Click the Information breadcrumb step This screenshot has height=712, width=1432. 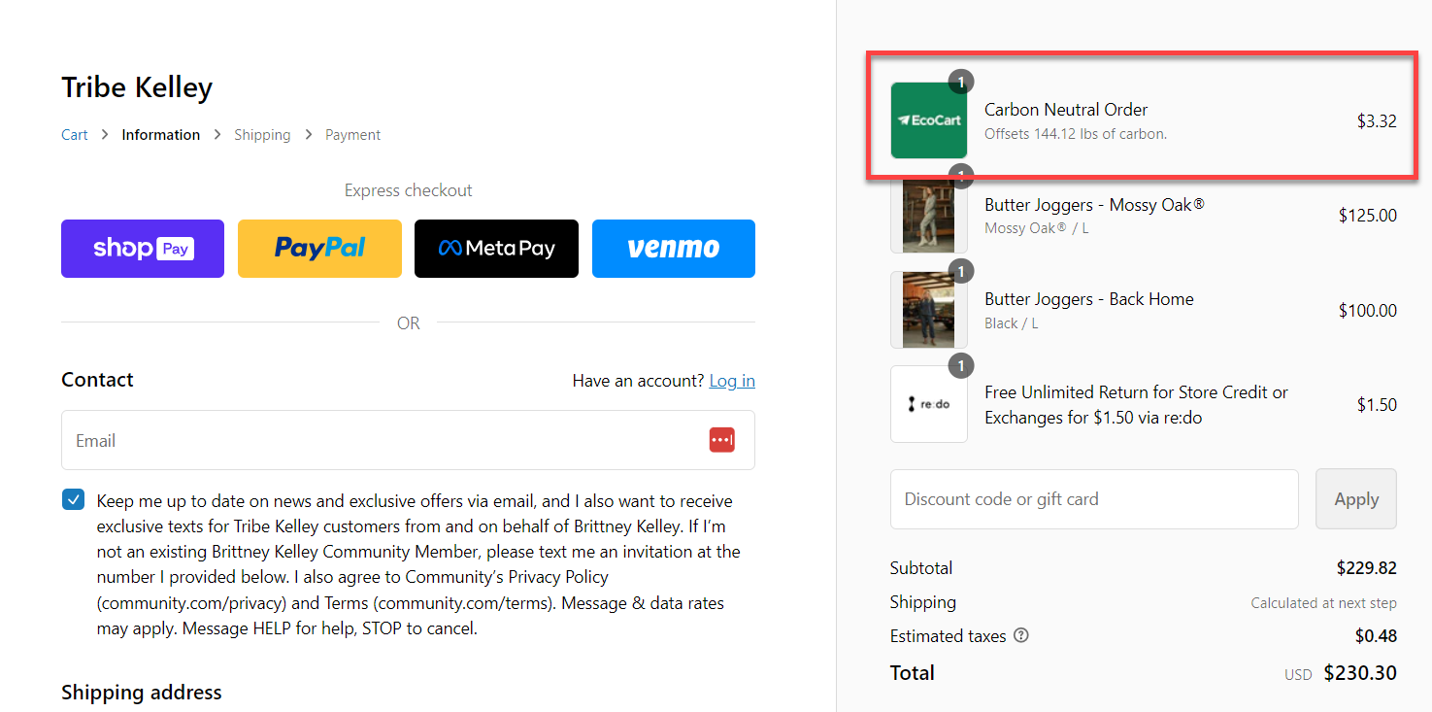tap(160, 135)
